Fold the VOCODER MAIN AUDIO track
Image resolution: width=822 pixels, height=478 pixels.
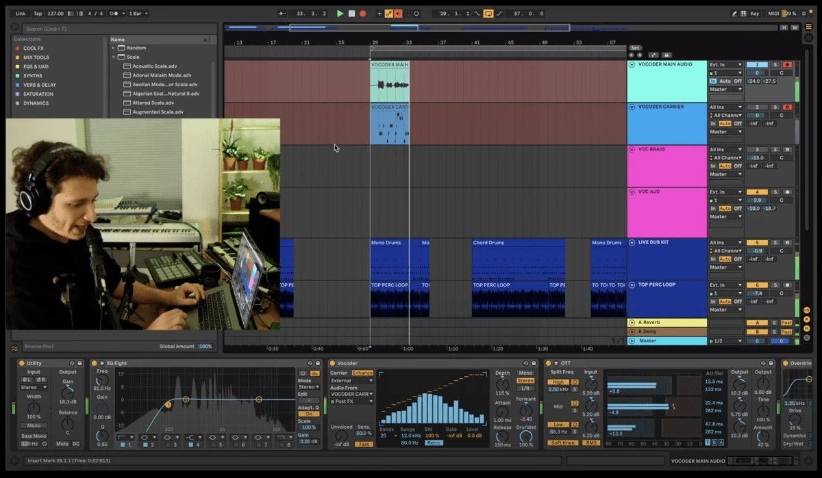[x=632, y=64]
